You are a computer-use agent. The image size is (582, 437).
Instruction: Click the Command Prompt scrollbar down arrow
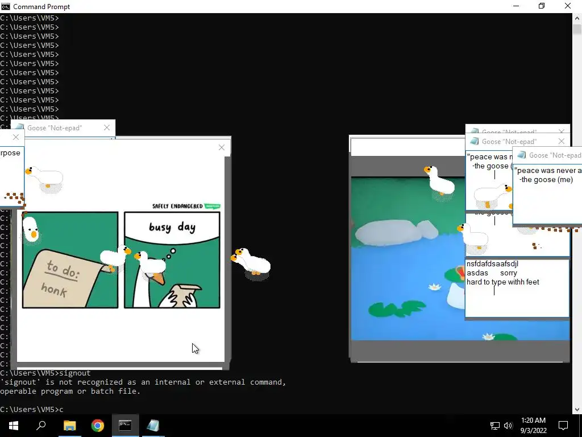coord(577,410)
